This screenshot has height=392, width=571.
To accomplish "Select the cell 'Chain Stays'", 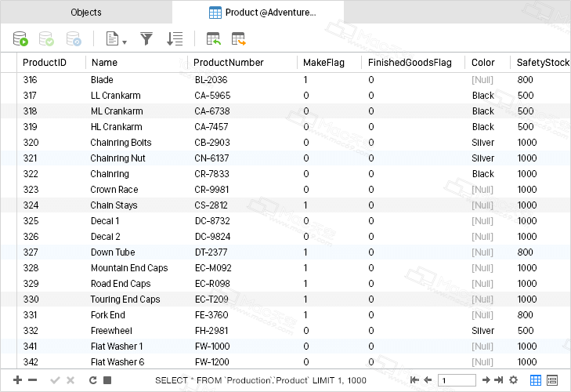I will pyautogui.click(x=114, y=205).
